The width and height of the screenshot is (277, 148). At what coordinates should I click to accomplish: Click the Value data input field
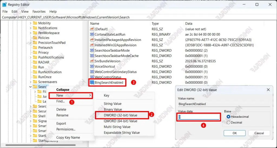coord(198,117)
